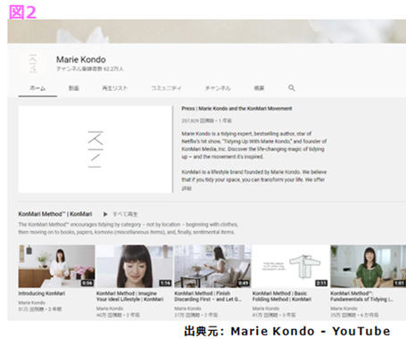Go to the チャンネル tab
Image resolution: width=406 pixels, height=339 pixels.
[218, 88]
